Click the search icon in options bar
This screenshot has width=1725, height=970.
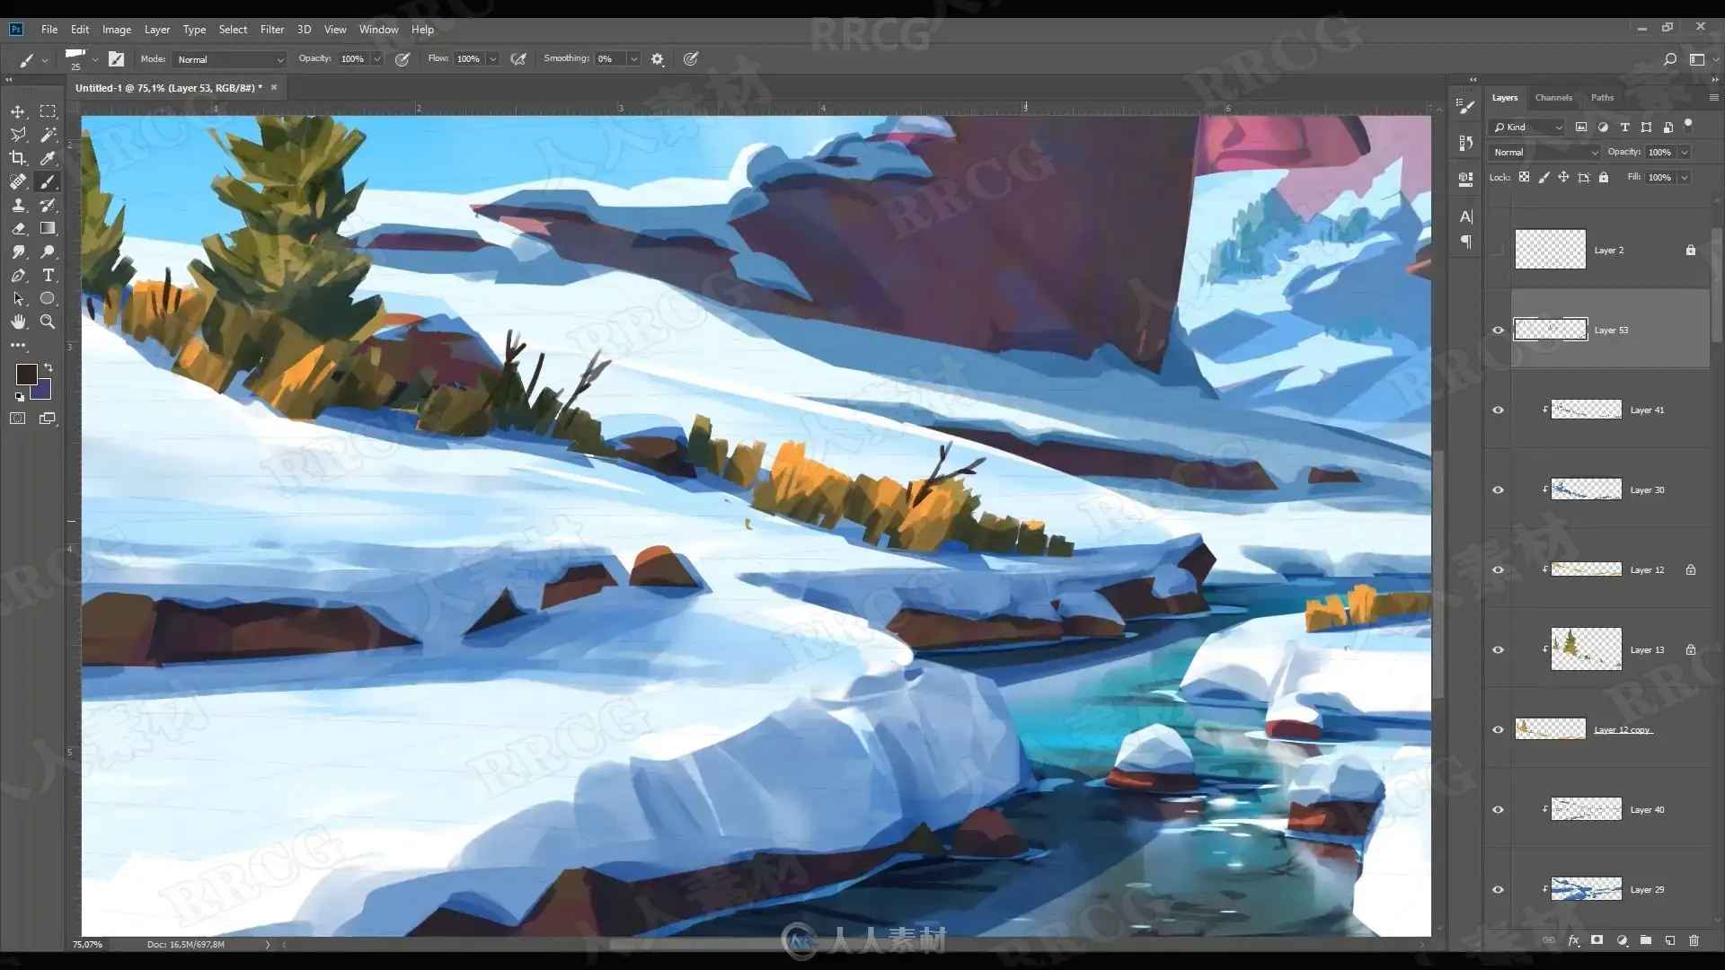point(1669,59)
